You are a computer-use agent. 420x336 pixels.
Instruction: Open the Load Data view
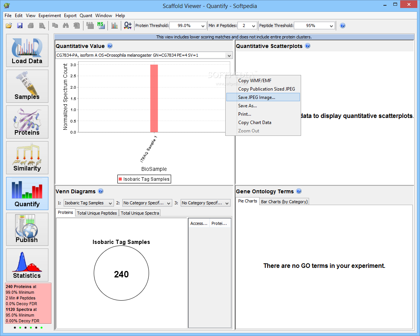(x=27, y=51)
